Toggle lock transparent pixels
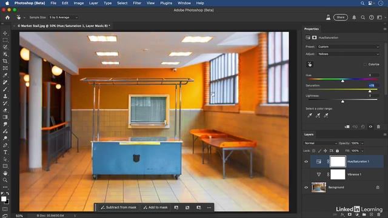388x218 pixels. pyautogui.click(x=313, y=151)
